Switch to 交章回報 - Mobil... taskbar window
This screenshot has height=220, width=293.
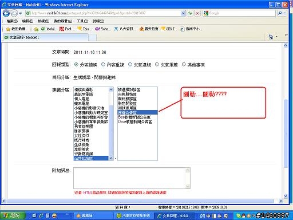click(x=174, y=216)
